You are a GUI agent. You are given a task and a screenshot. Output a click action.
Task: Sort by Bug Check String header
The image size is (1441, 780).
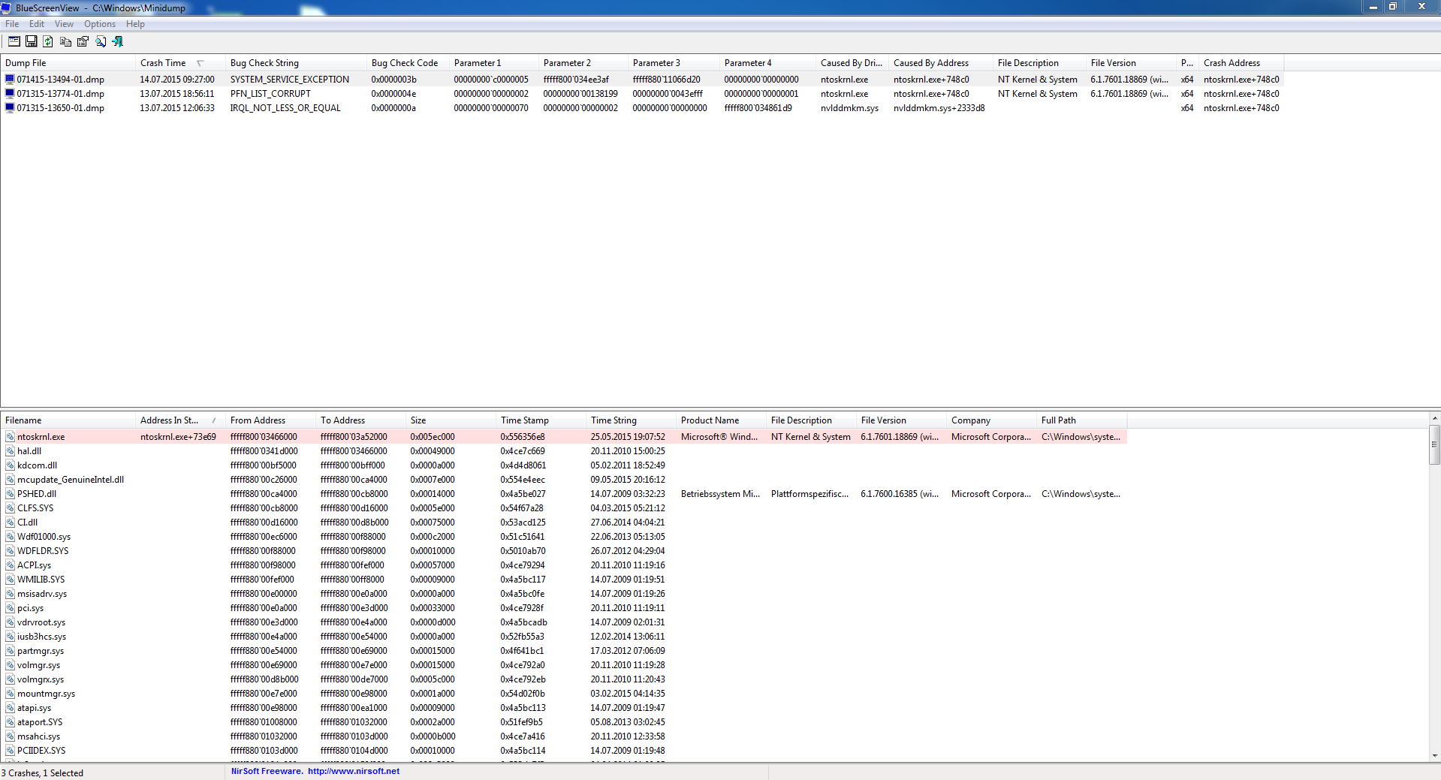click(296, 63)
